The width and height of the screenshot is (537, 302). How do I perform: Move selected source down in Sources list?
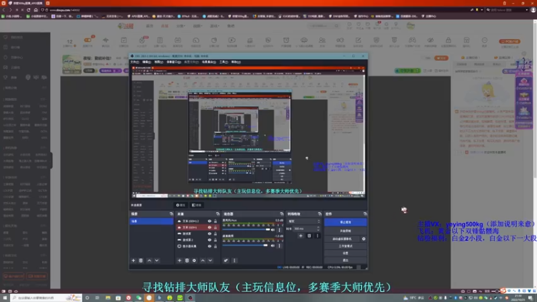click(x=210, y=260)
